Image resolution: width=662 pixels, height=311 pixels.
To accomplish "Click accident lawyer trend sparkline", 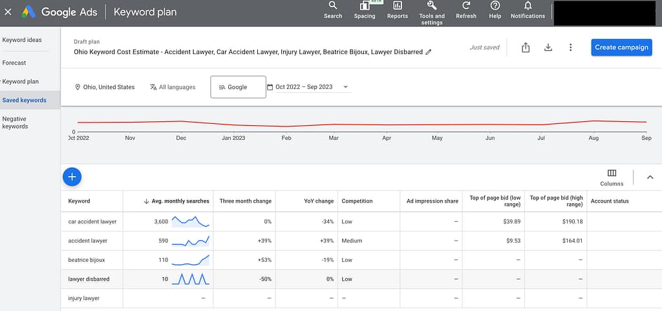I will 191,241.
